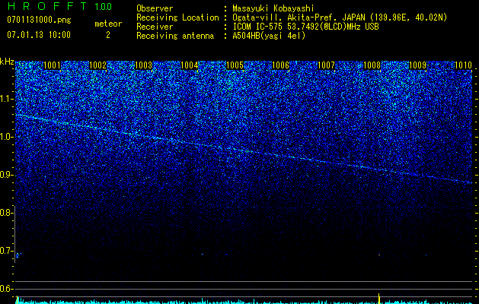Click the 1.0 frequency axis label
This screenshot has width=479, height=304.
[6, 137]
